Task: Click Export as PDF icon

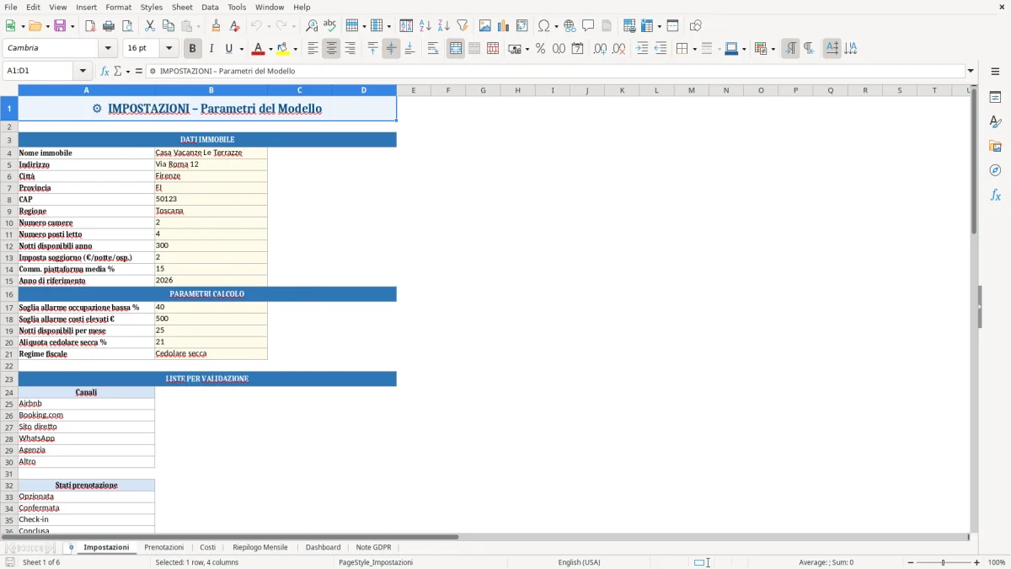Action: [x=90, y=26]
